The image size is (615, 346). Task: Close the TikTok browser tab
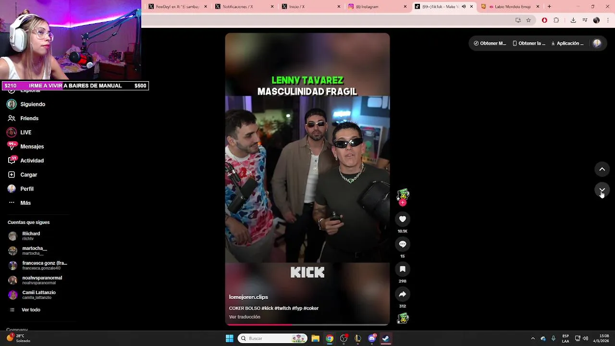point(471,7)
